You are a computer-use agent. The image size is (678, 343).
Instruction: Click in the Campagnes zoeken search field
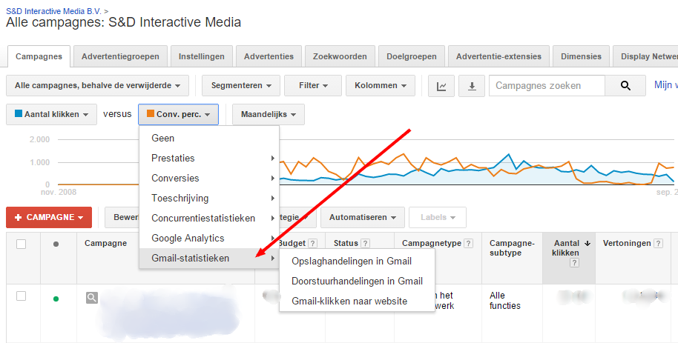click(x=547, y=85)
